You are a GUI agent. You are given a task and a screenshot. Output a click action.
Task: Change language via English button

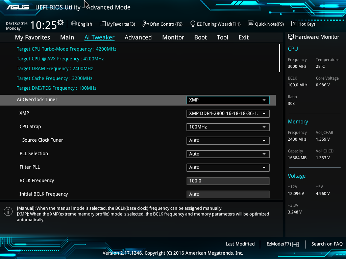[82, 24]
